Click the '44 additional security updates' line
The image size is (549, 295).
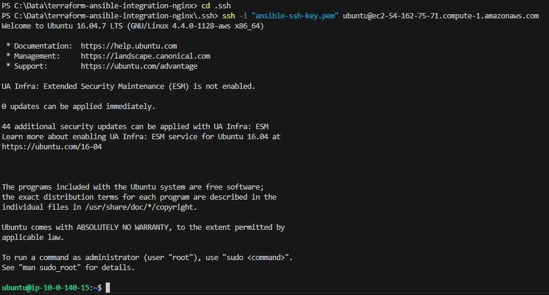[x=135, y=126]
